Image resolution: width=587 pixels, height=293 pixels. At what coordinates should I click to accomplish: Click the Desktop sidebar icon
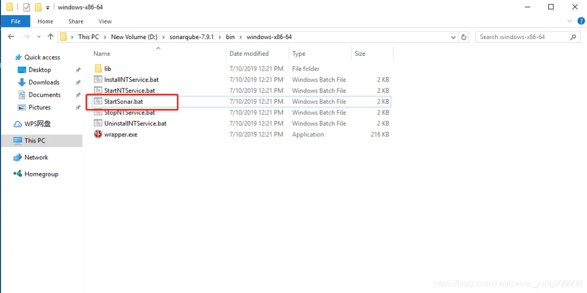click(x=22, y=70)
